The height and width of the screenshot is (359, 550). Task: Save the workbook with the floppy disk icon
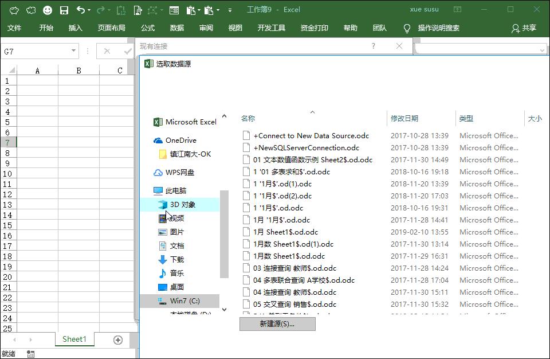64,10
